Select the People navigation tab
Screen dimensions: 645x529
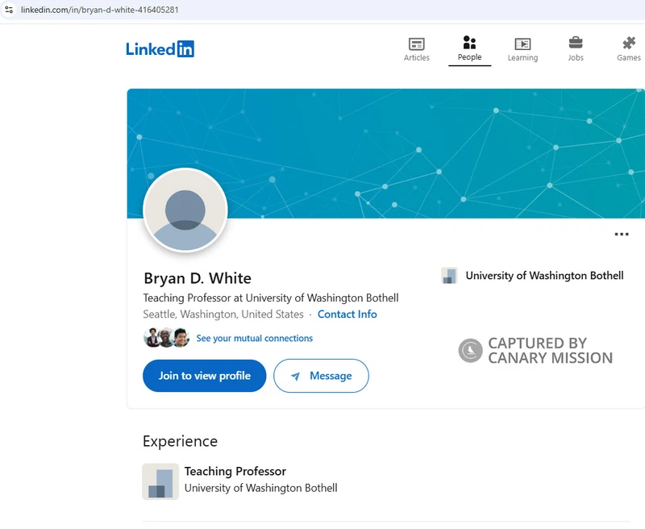tap(469, 48)
